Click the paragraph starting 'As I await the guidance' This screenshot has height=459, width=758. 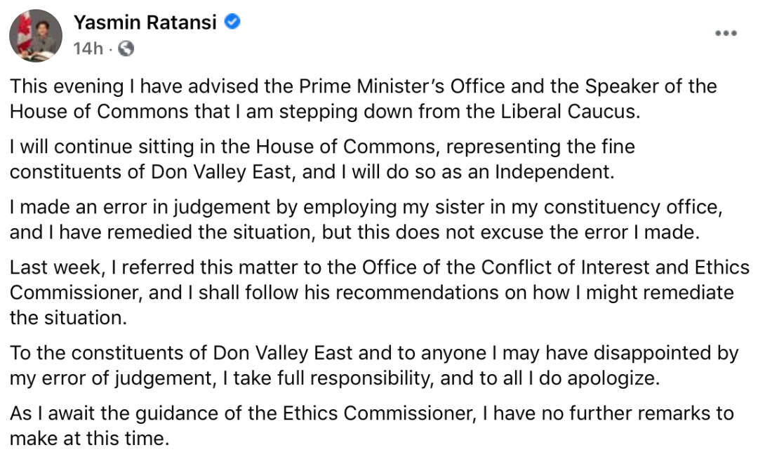(372, 425)
